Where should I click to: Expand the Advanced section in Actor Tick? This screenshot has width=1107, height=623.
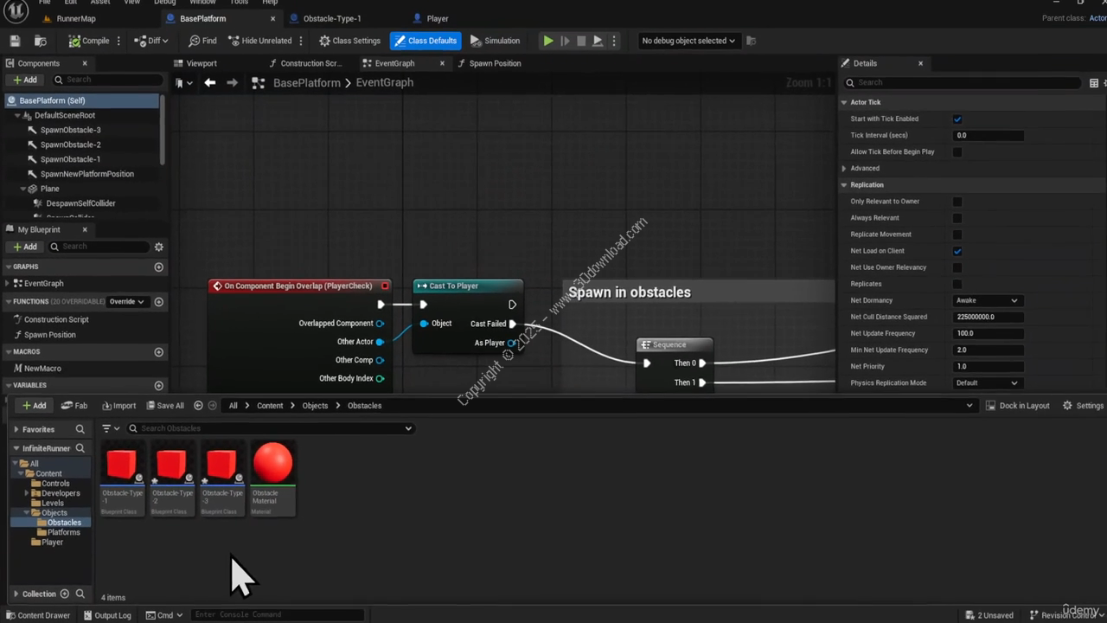tap(844, 169)
